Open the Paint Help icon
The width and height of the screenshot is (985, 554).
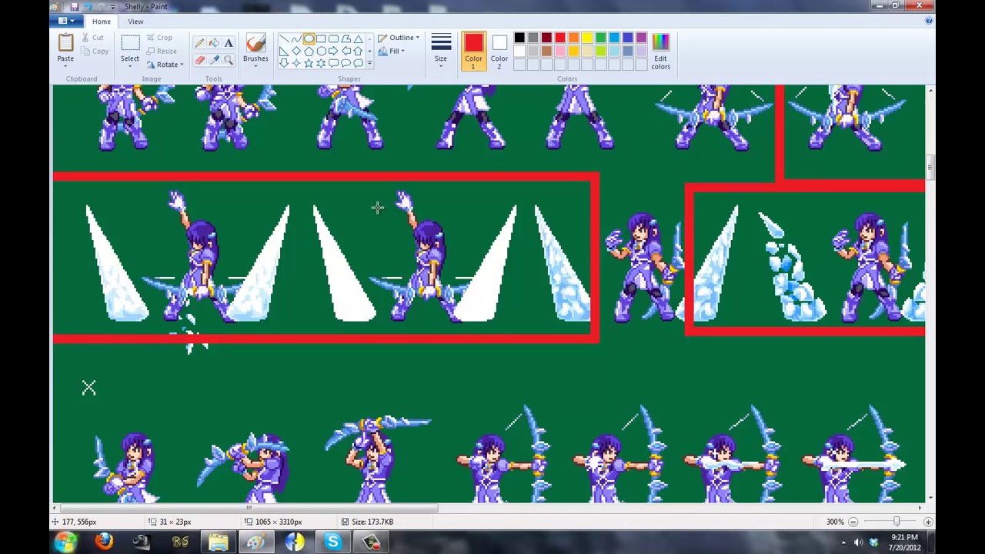pyautogui.click(x=929, y=21)
